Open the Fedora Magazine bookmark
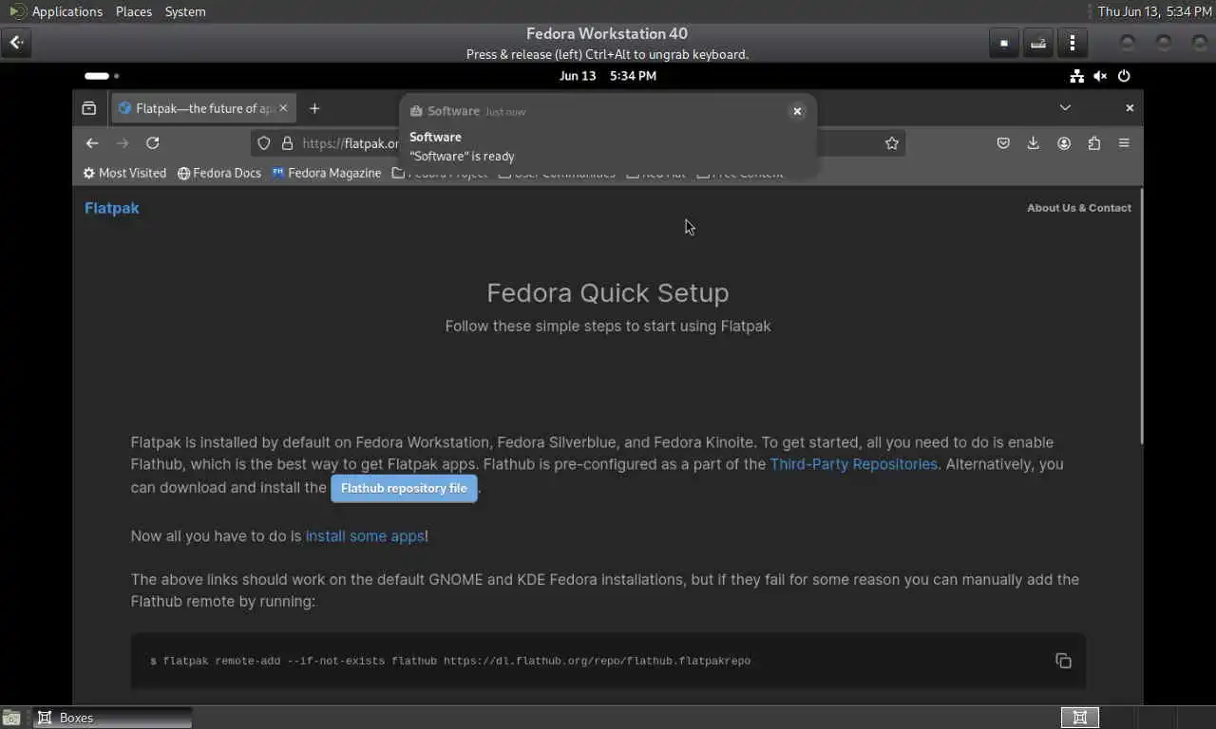Screen dimensions: 1216x729 pos(327,173)
